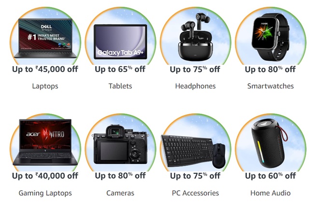Go to the Cameras category link
314x203 pixels.
(120, 193)
